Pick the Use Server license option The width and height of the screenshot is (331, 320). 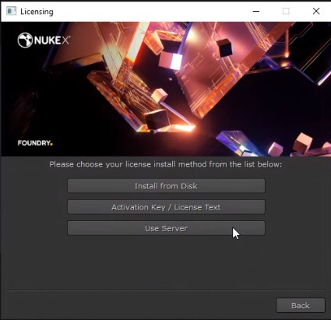coord(166,228)
